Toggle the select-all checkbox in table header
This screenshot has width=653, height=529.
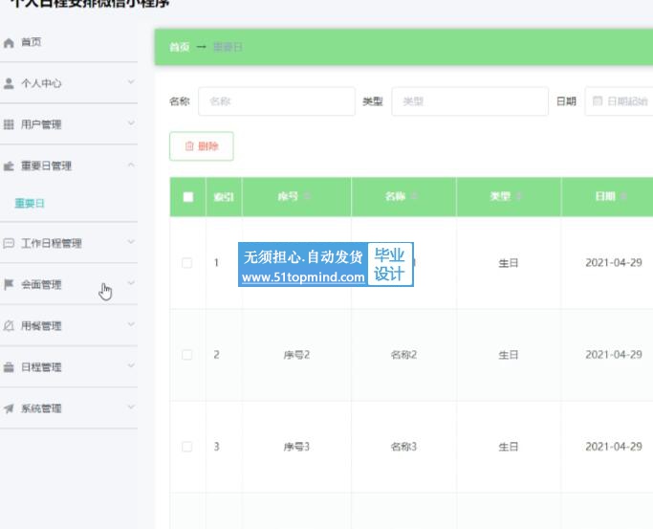point(187,197)
